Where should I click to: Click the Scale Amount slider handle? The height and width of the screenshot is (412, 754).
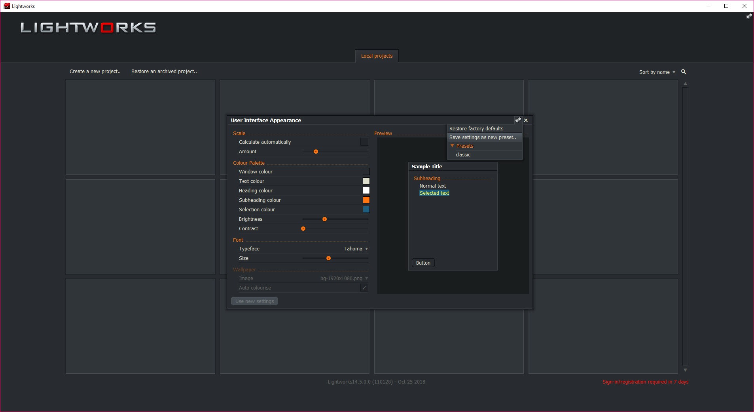(x=316, y=151)
